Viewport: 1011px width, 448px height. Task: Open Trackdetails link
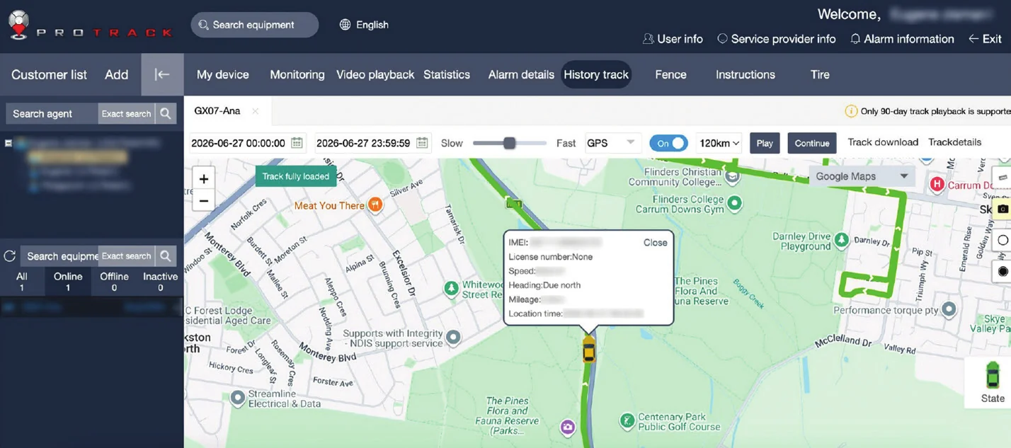(955, 142)
